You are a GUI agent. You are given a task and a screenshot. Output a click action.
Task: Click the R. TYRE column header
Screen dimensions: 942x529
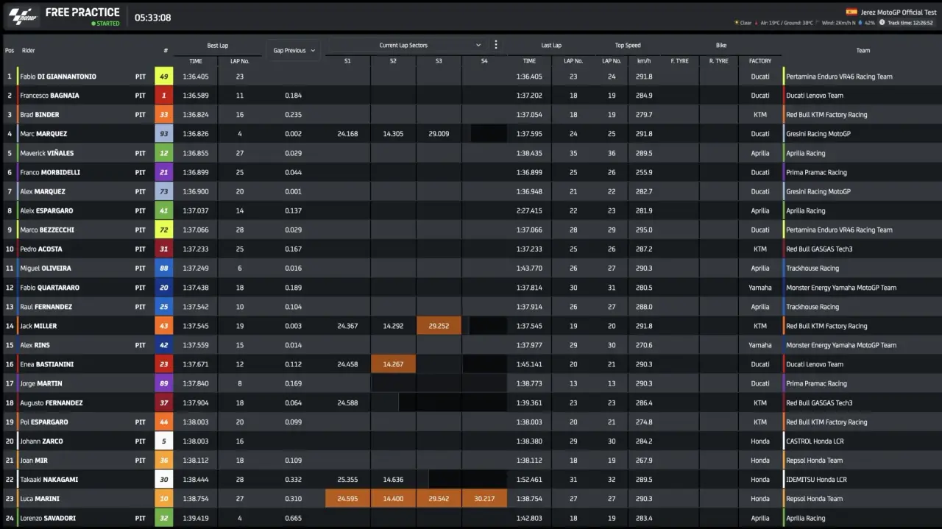point(718,61)
